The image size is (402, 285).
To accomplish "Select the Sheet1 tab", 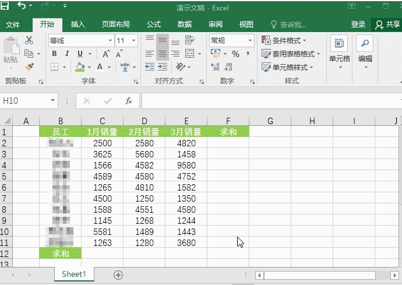I will click(x=74, y=275).
